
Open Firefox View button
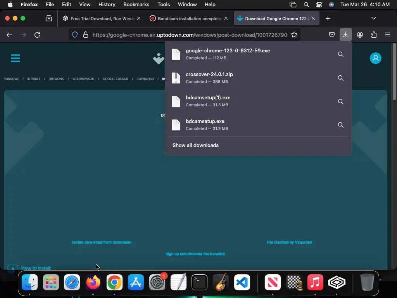(x=49, y=18)
